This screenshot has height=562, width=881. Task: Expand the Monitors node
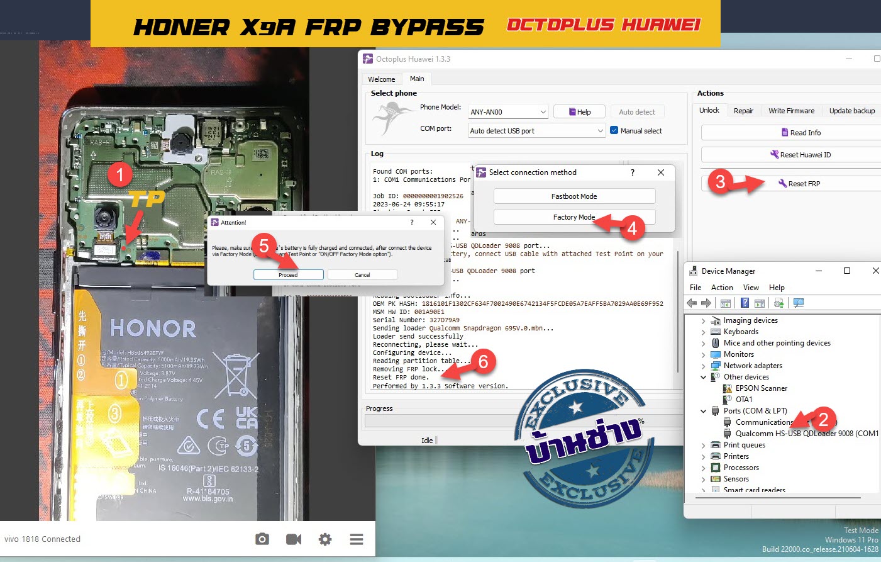(x=703, y=355)
